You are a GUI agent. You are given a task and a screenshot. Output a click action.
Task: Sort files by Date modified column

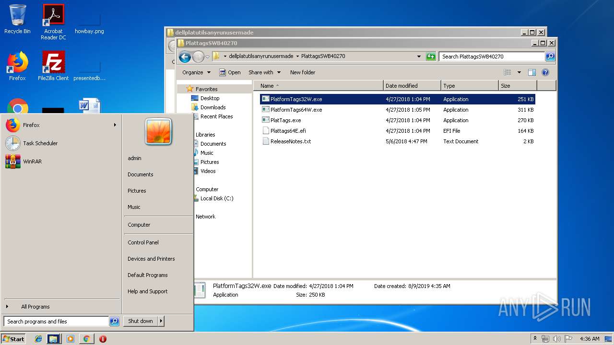coord(413,86)
